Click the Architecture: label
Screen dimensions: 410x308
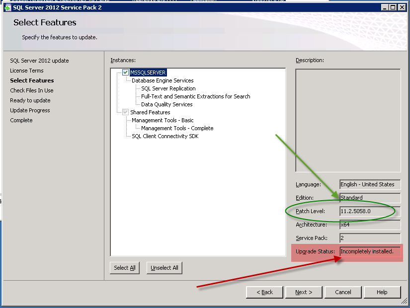(x=311, y=225)
